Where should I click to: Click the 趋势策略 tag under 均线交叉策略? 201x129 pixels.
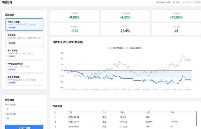click(x=12, y=27)
